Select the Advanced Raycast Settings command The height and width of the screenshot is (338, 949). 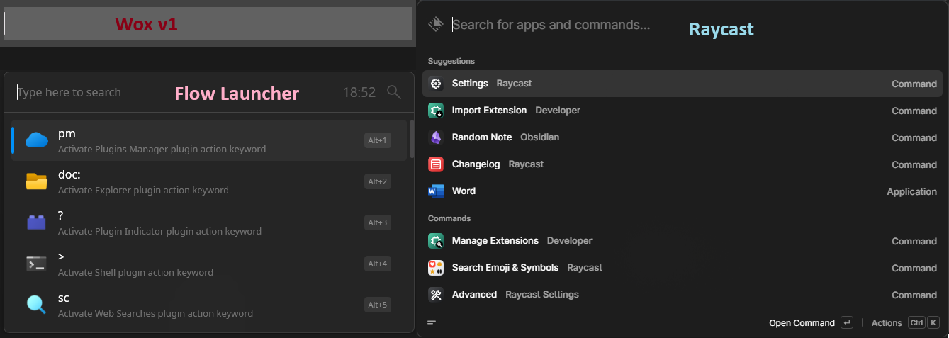(x=683, y=295)
